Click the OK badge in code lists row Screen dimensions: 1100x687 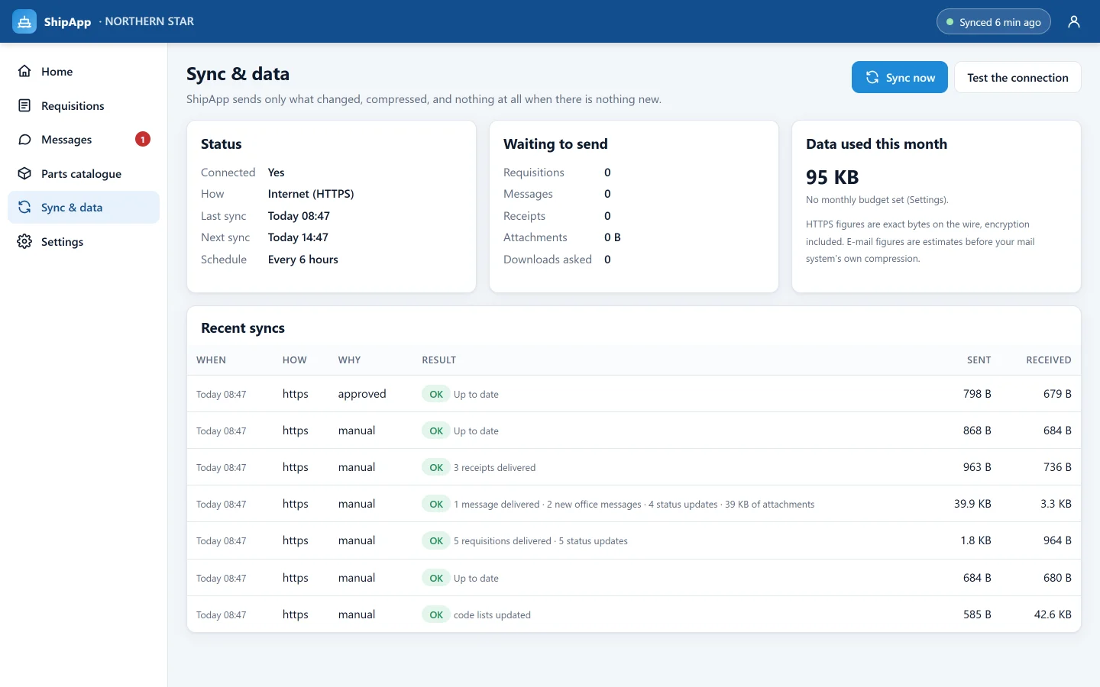click(436, 614)
